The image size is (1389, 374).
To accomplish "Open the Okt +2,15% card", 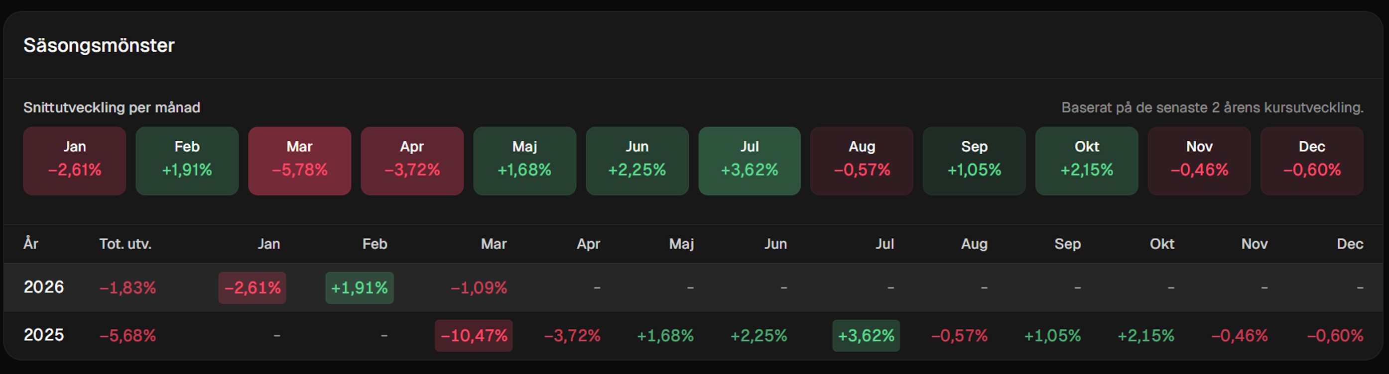I will [x=1087, y=161].
